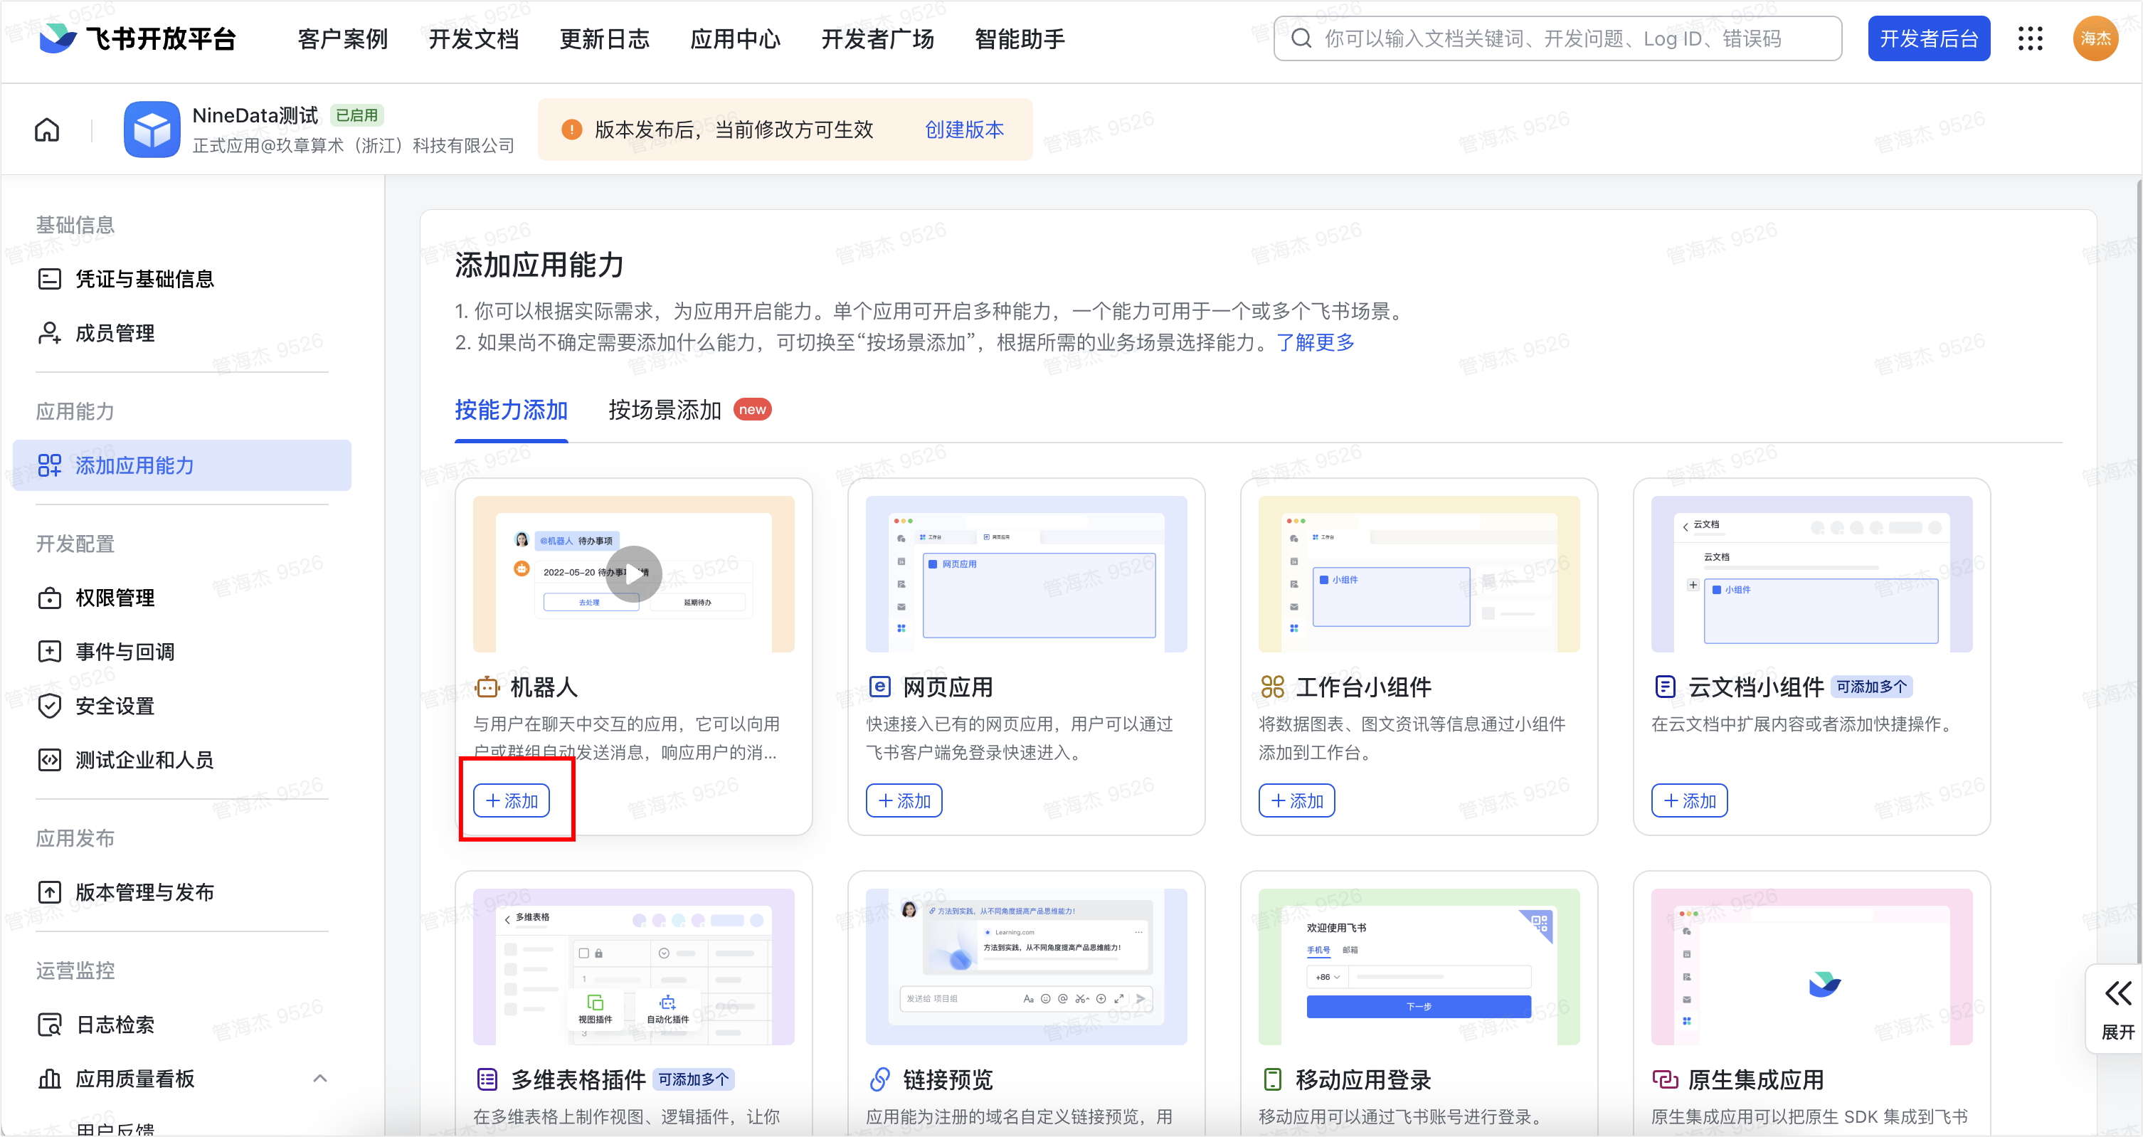
Task: Switch to the 按场景添加 tab
Action: [x=664, y=410]
